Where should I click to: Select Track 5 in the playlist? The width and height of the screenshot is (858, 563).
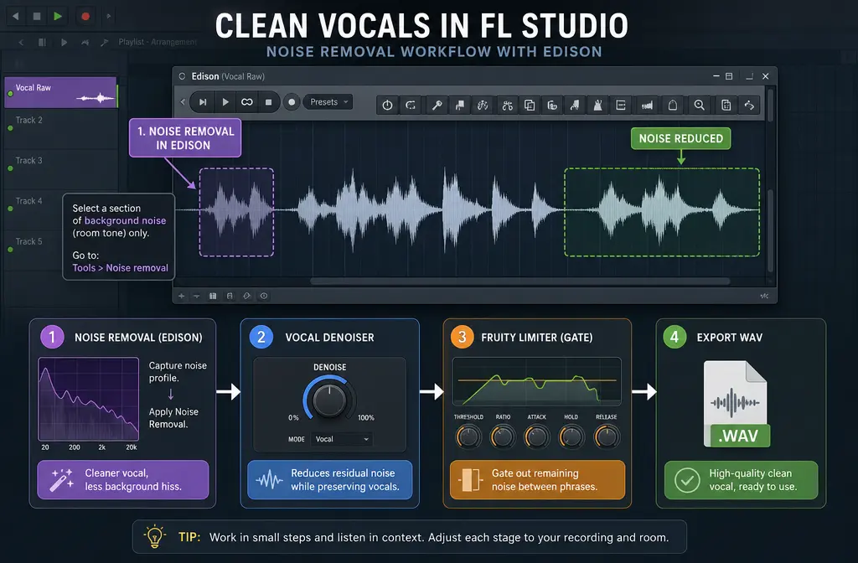(60, 250)
